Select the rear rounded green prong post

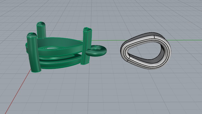pyautogui.click(x=41, y=30)
